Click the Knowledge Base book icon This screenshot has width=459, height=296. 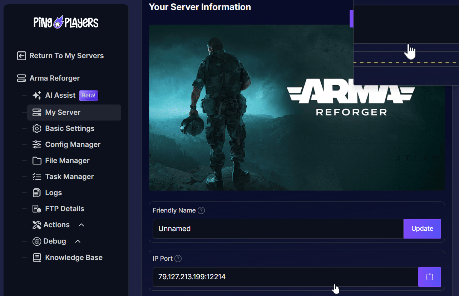[x=37, y=258]
